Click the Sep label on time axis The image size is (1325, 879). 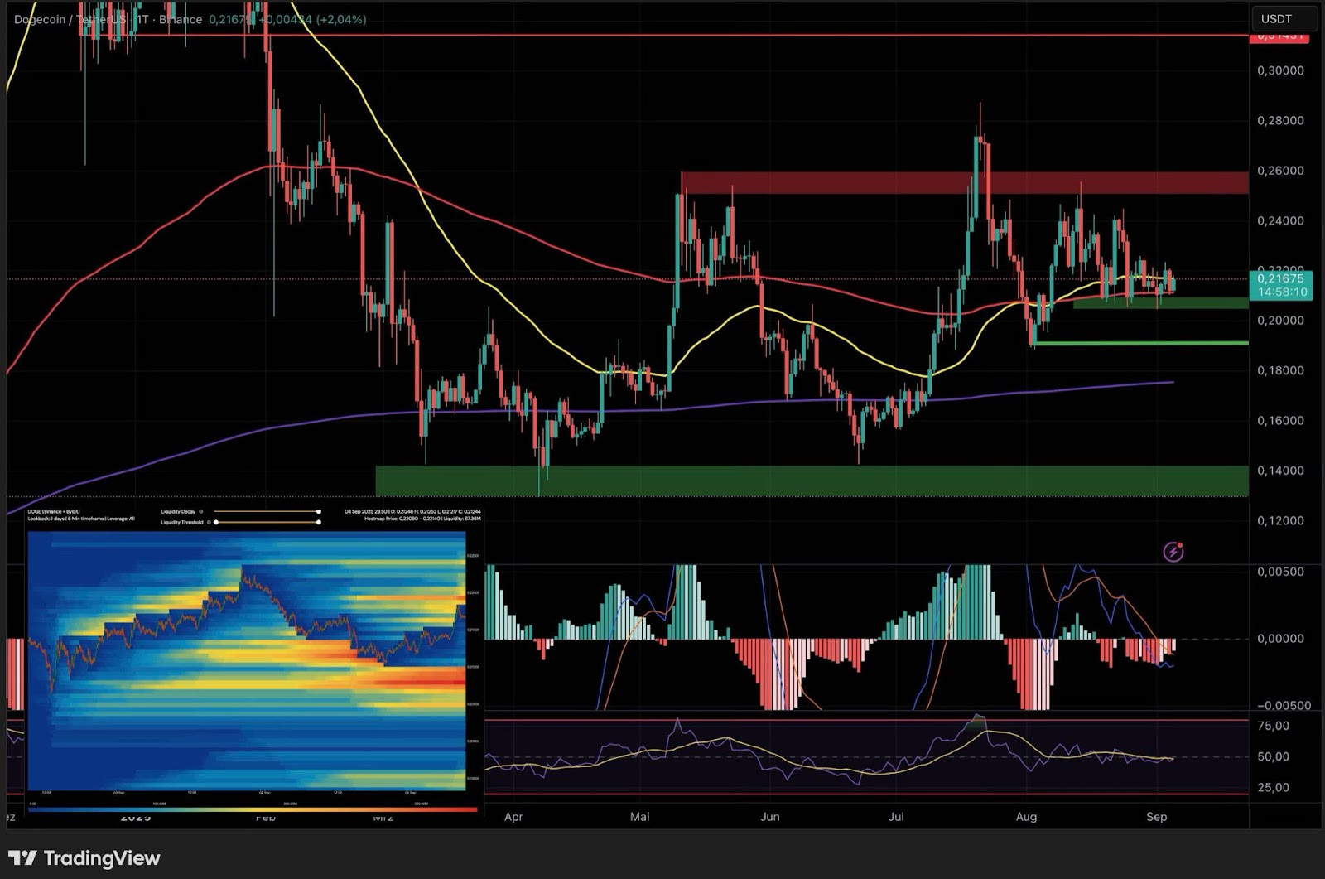tap(1156, 817)
